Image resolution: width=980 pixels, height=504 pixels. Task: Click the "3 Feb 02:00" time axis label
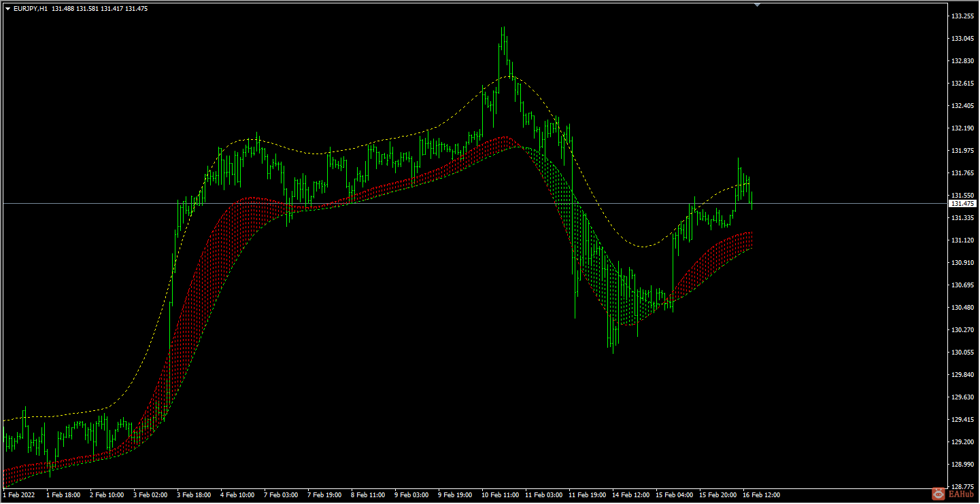(x=150, y=495)
